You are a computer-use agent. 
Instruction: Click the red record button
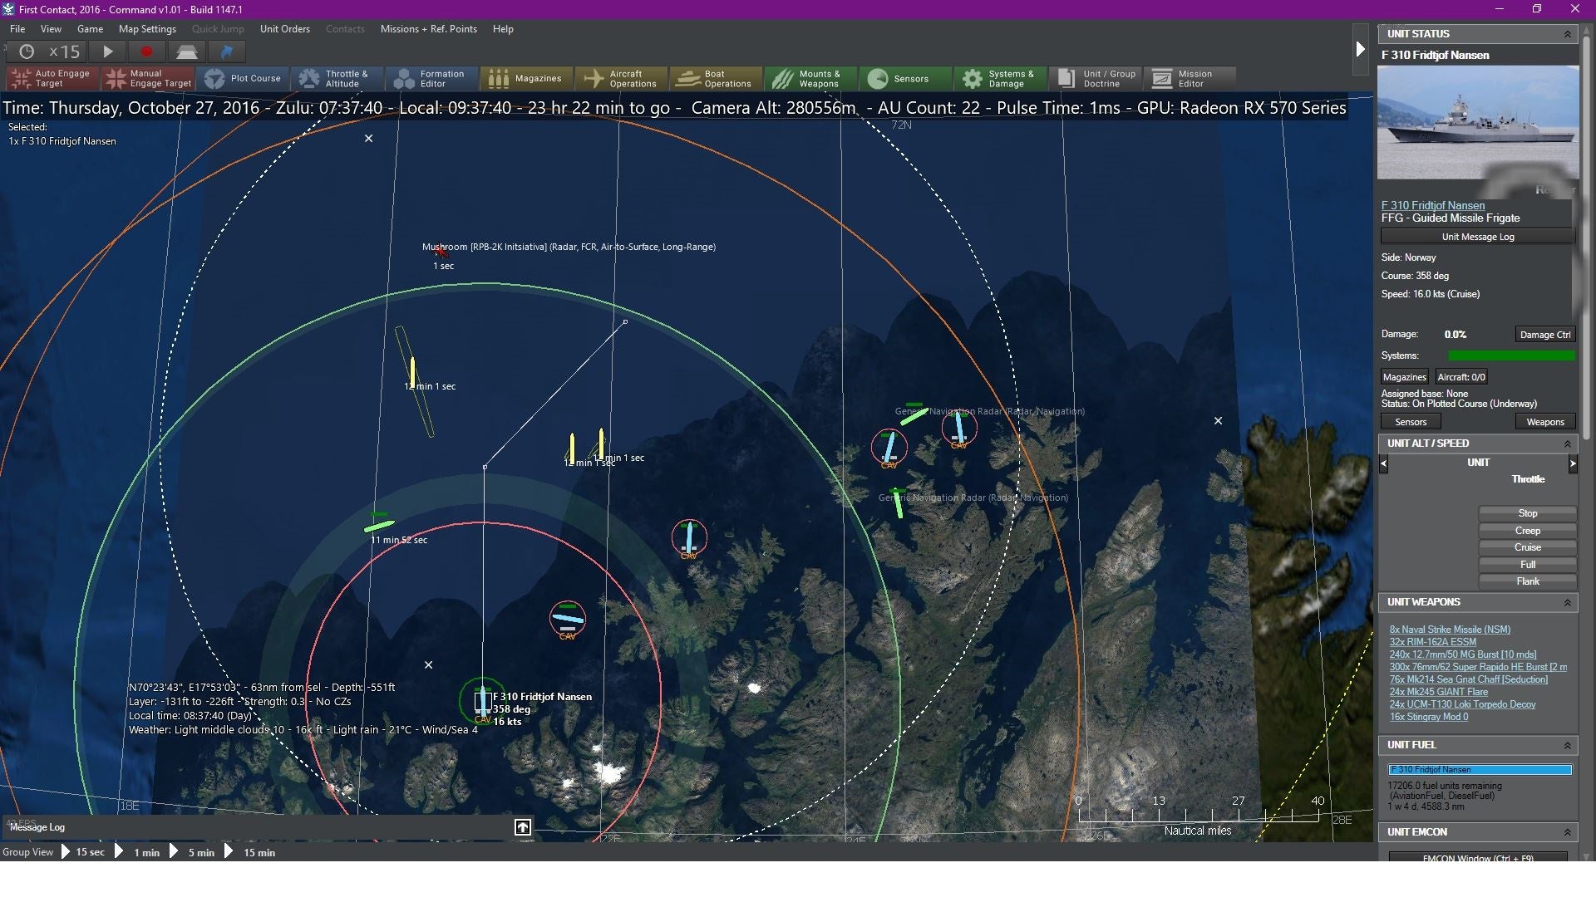[x=146, y=51]
